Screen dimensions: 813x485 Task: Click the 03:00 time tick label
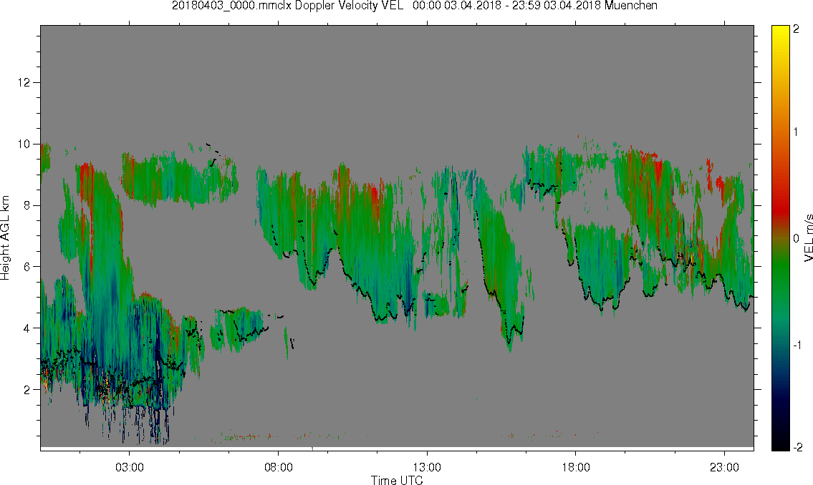(x=129, y=467)
